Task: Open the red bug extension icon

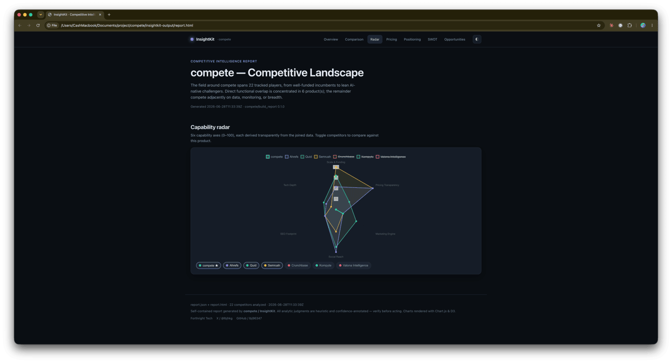Action: point(611,26)
